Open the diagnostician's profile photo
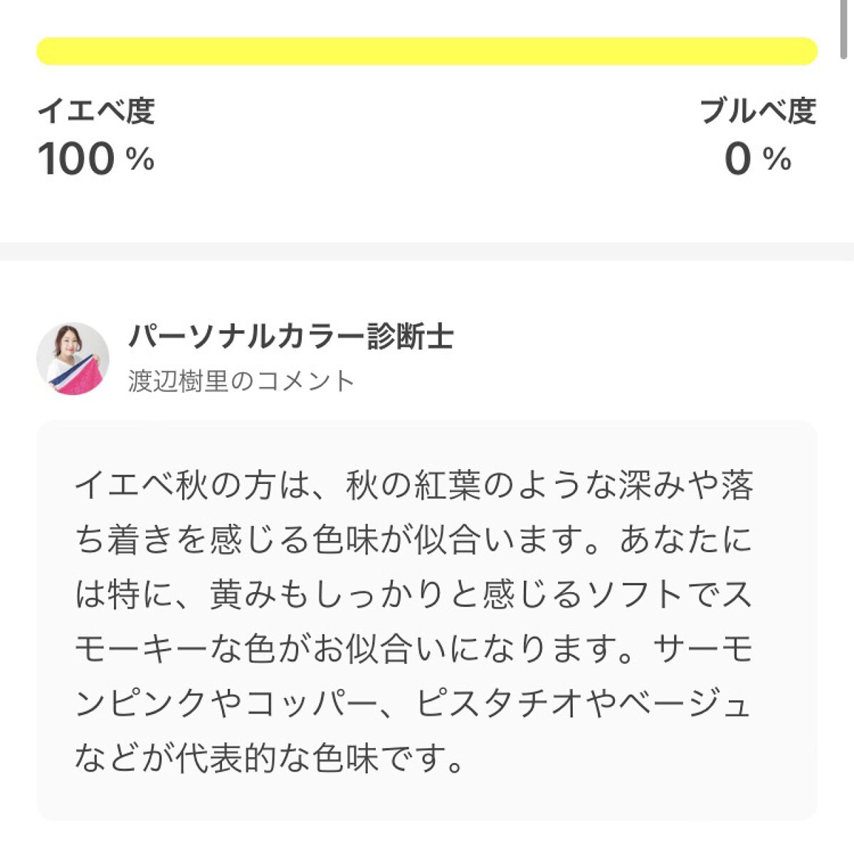Viewport: 854px width, 854px height. 73,359
